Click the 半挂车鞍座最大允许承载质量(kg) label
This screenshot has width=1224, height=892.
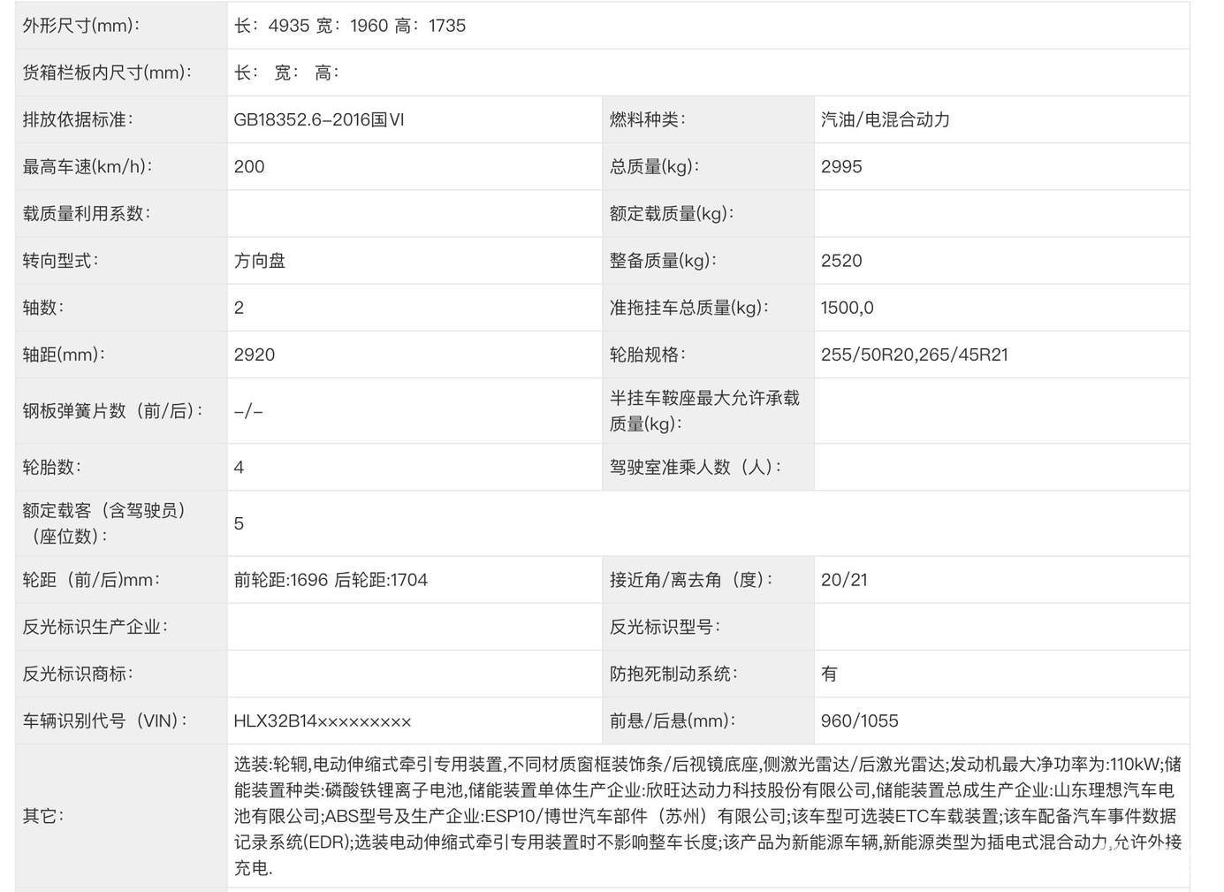coord(704,411)
